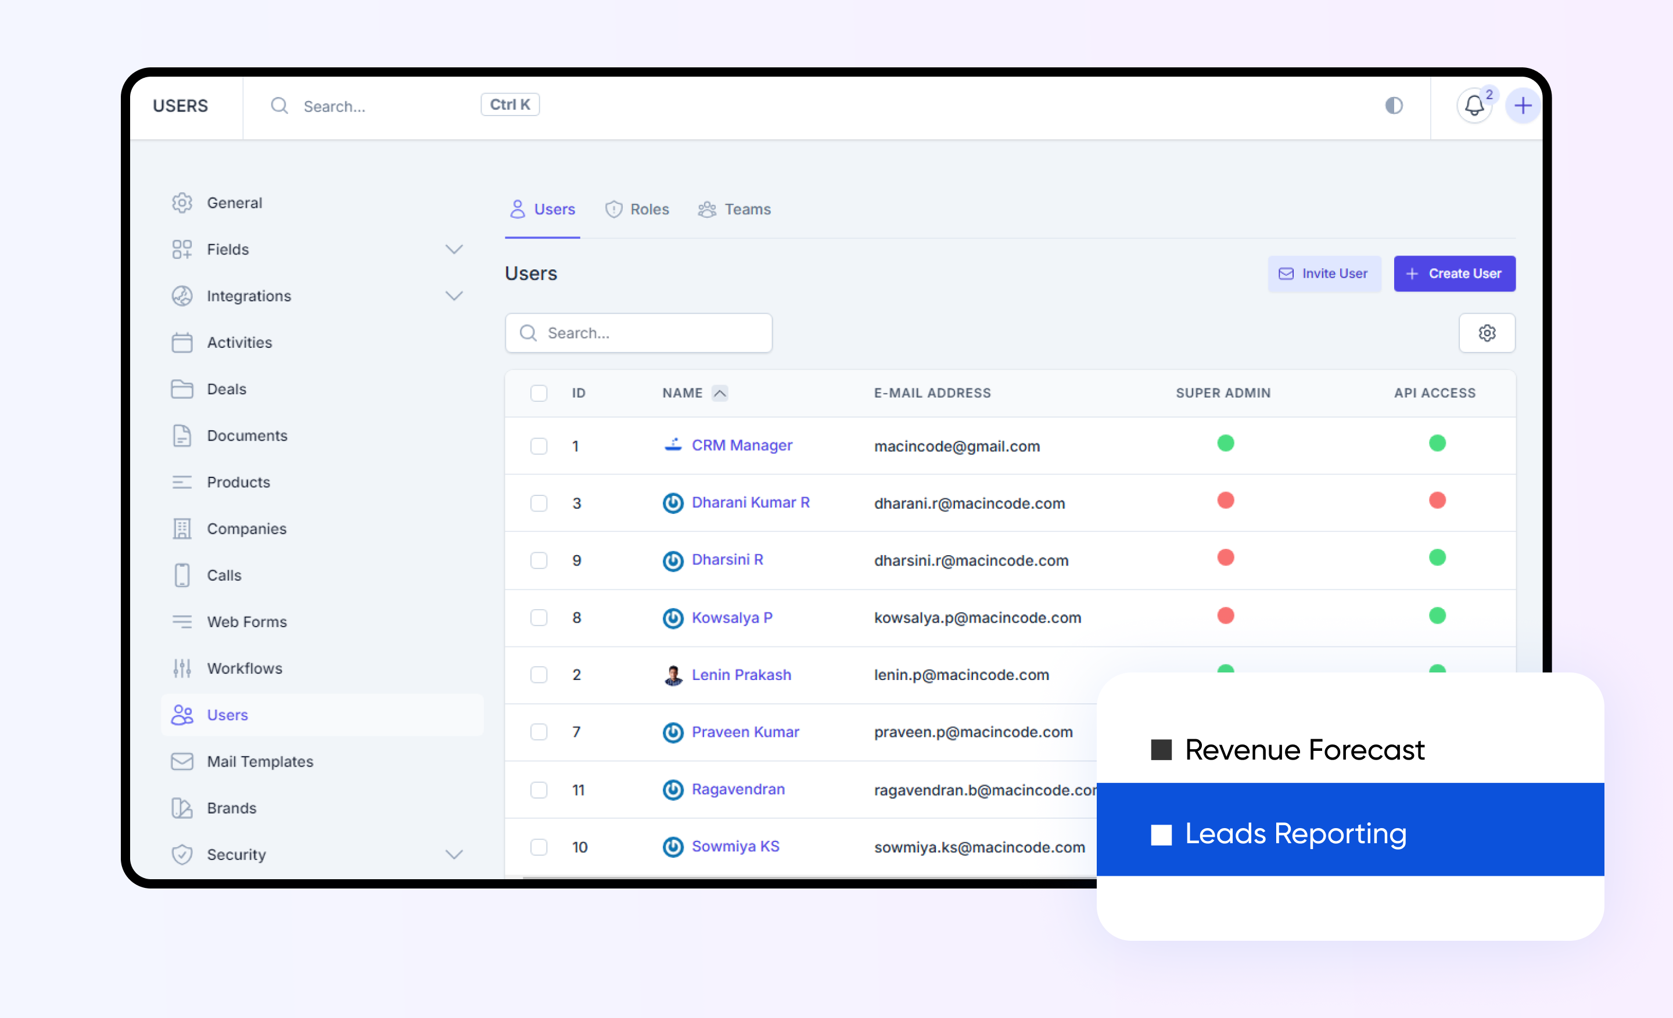Screen dimensions: 1673x1018
Task: Tick the checkbox for Kowsalya P
Action: tap(538, 617)
